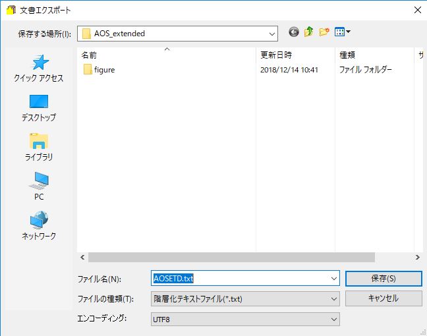Expand the ファイル名 history dropdown arrow
Image resolution: width=427 pixels, height=336 pixels.
333,279
